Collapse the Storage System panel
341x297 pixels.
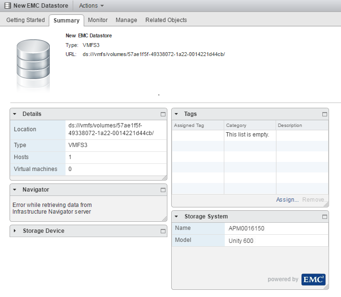176,217
